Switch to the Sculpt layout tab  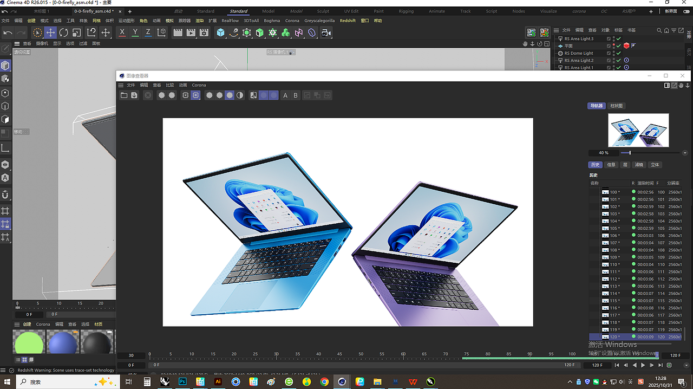[323, 11]
